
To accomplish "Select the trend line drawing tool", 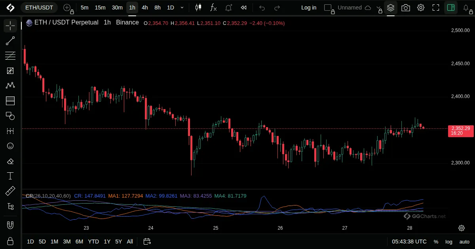I will (10, 41).
